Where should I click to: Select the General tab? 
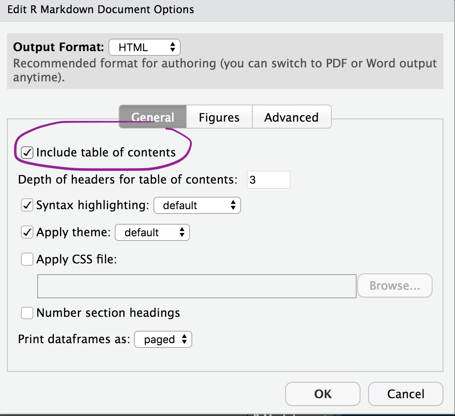pos(152,117)
